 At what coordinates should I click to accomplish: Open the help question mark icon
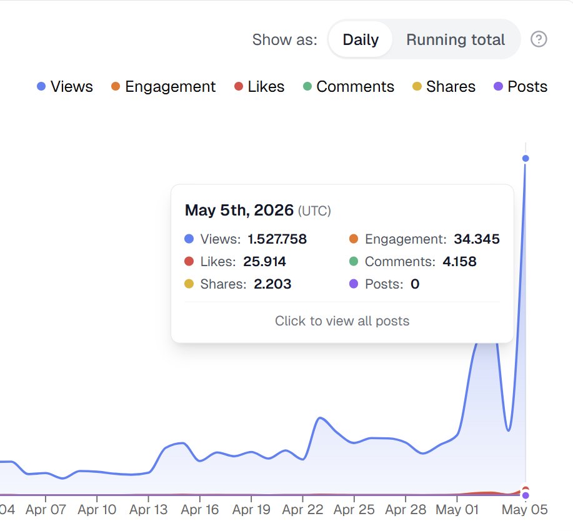click(x=539, y=39)
